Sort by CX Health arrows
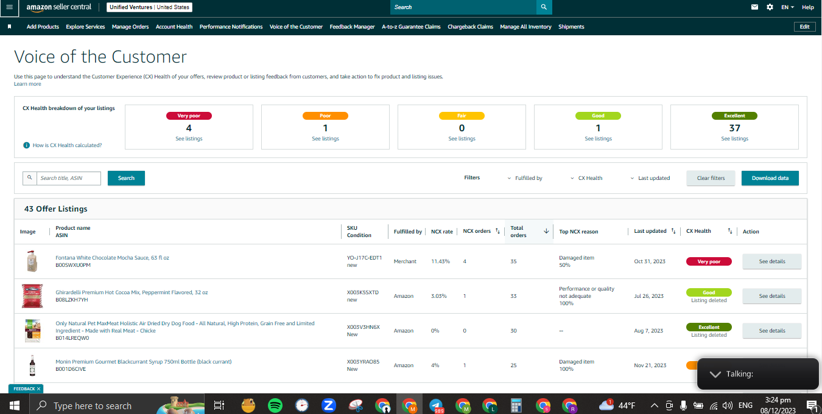The height and width of the screenshot is (414, 822). click(x=729, y=231)
